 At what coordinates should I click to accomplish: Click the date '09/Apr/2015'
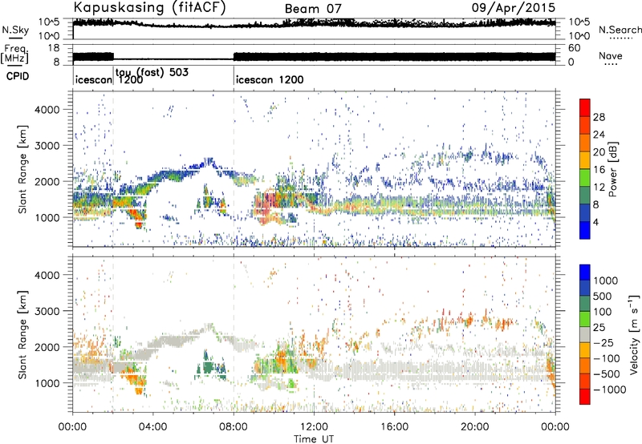coord(514,8)
